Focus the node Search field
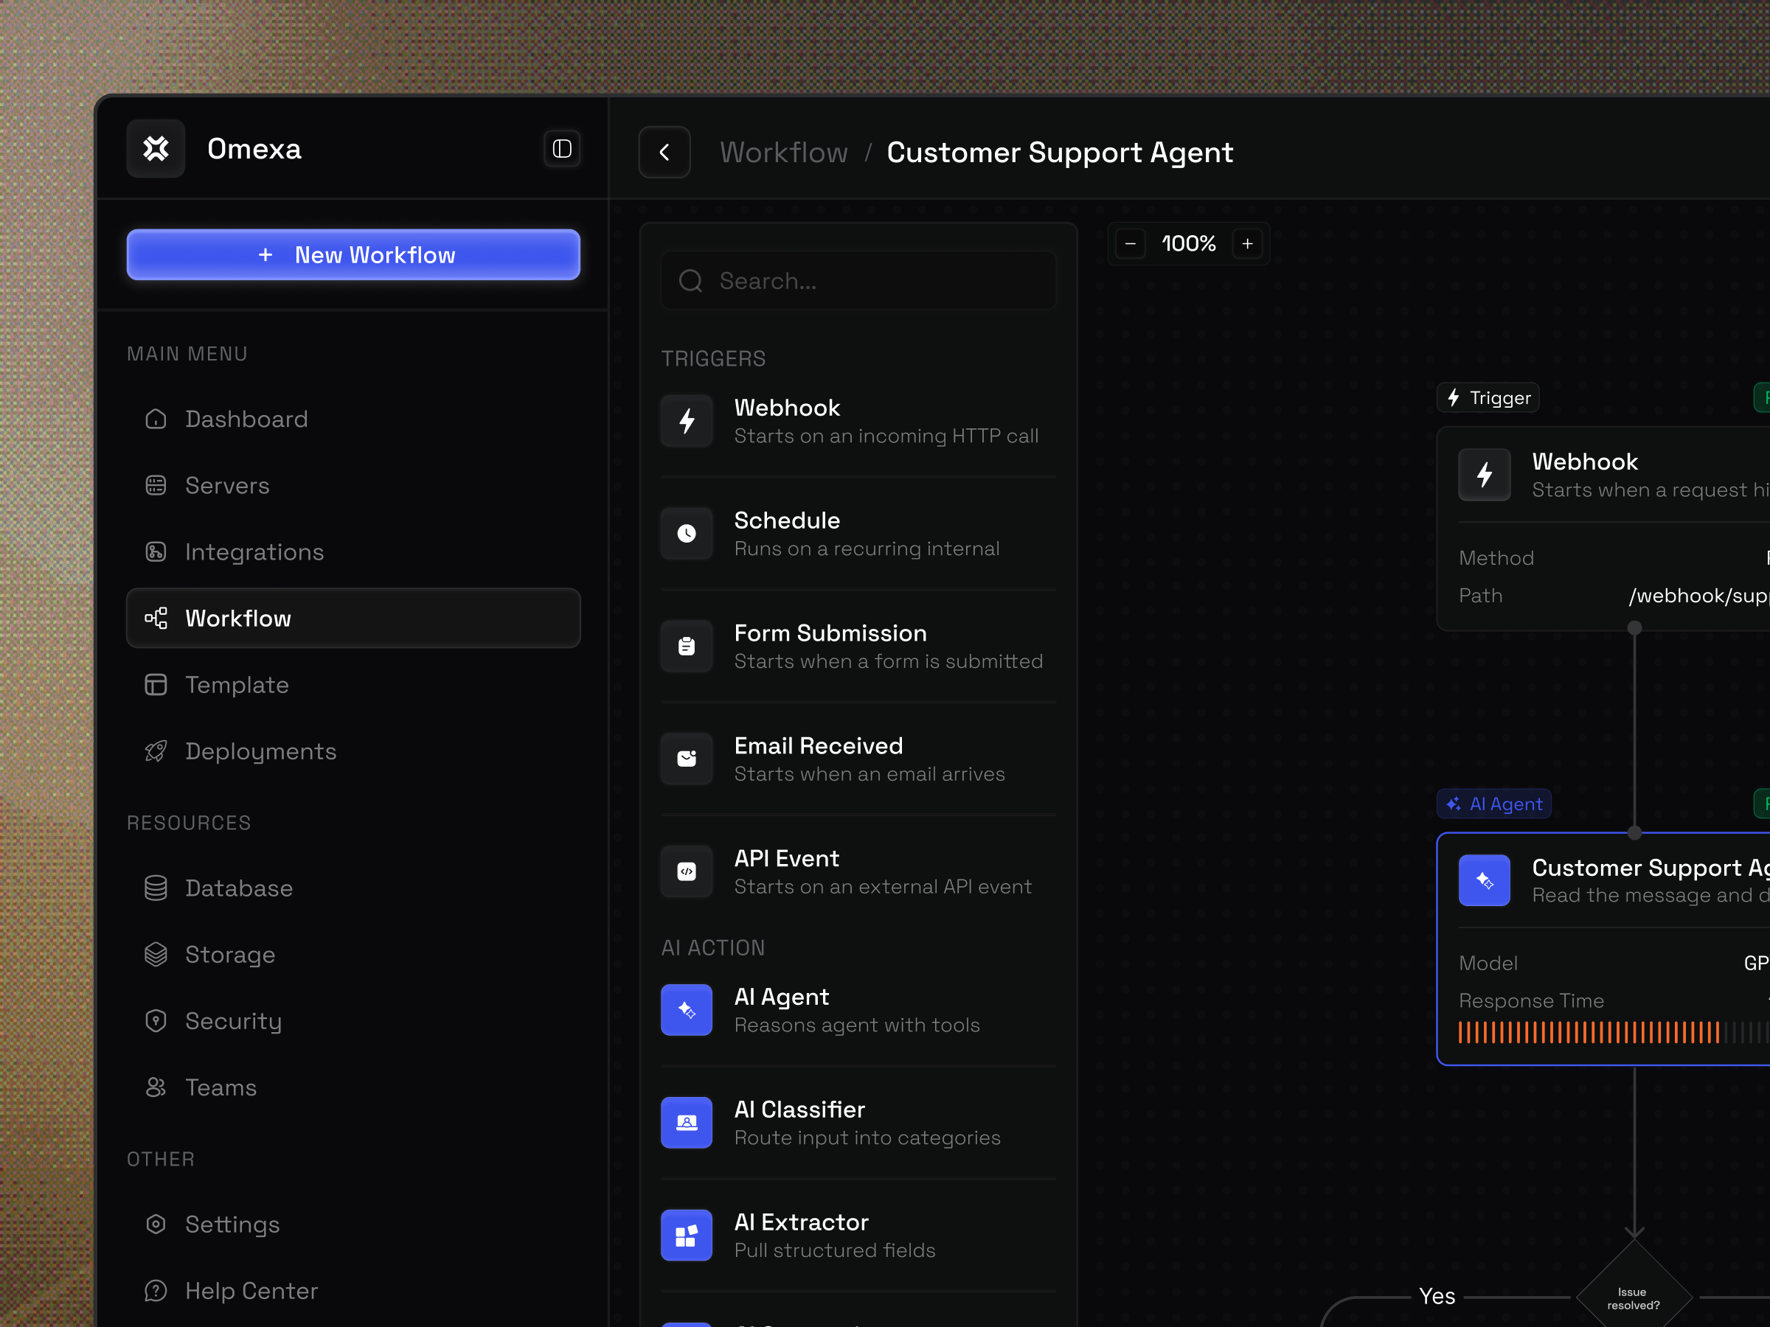Viewport: 1770px width, 1327px height. pos(858,281)
